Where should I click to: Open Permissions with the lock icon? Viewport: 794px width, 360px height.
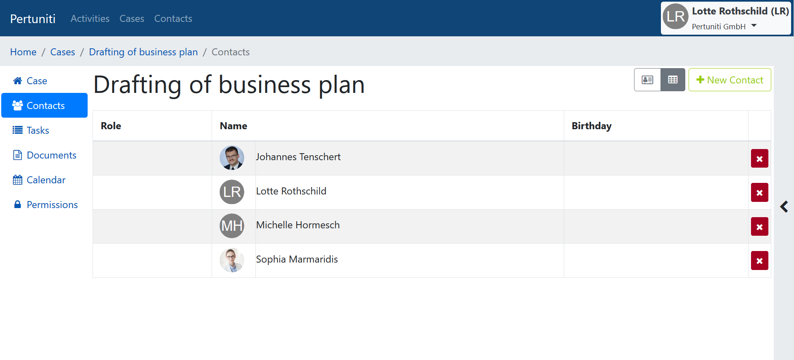point(52,205)
